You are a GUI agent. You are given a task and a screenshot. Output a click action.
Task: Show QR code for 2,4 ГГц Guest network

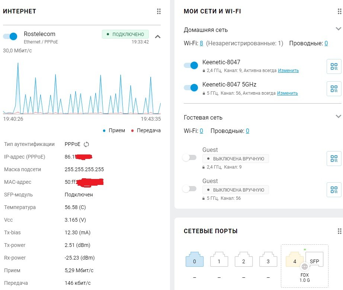334,159
